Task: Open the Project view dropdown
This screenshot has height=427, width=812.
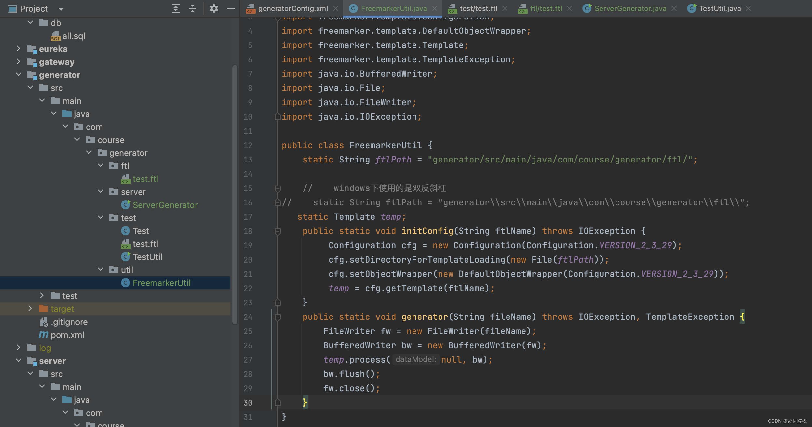Action: point(61,9)
